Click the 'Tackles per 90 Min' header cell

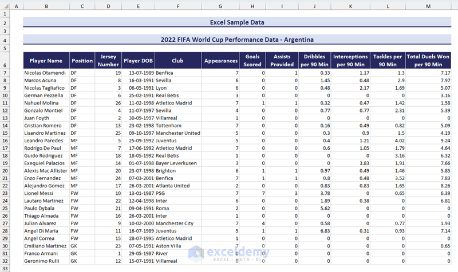[x=388, y=61]
